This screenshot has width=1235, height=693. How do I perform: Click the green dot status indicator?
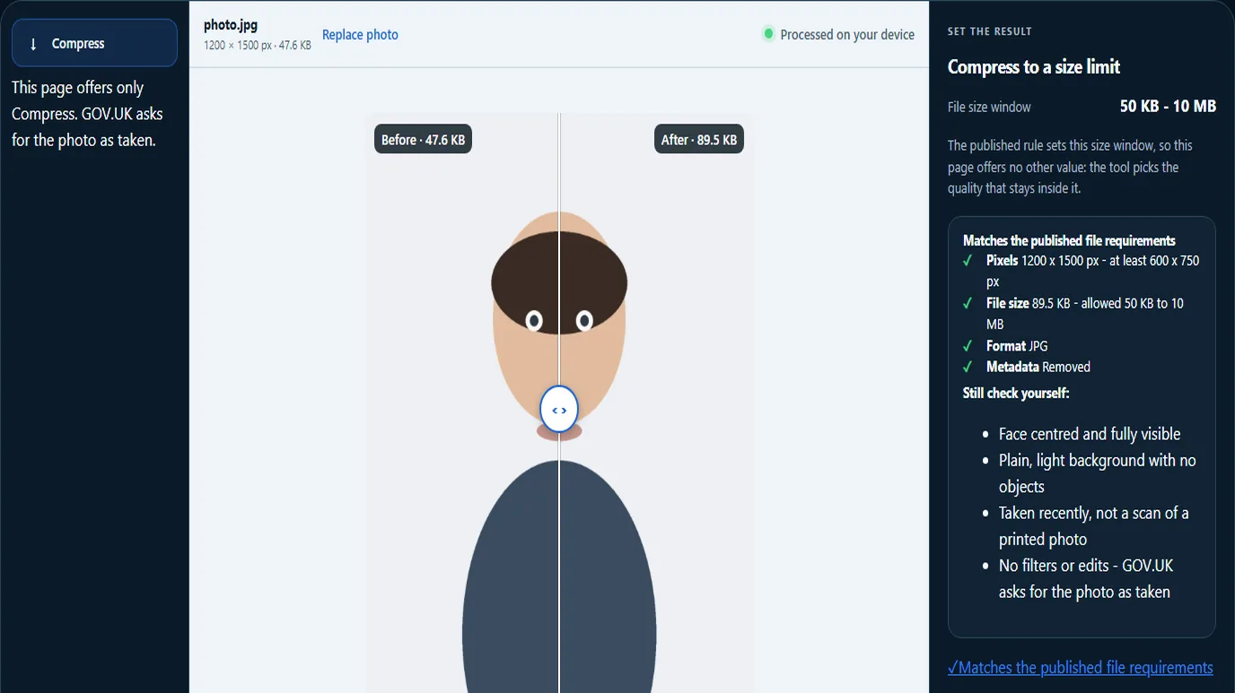click(x=768, y=34)
